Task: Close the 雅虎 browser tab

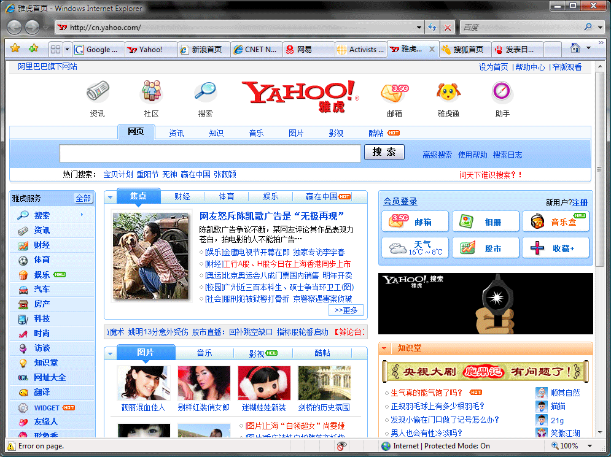Action: tap(431, 49)
